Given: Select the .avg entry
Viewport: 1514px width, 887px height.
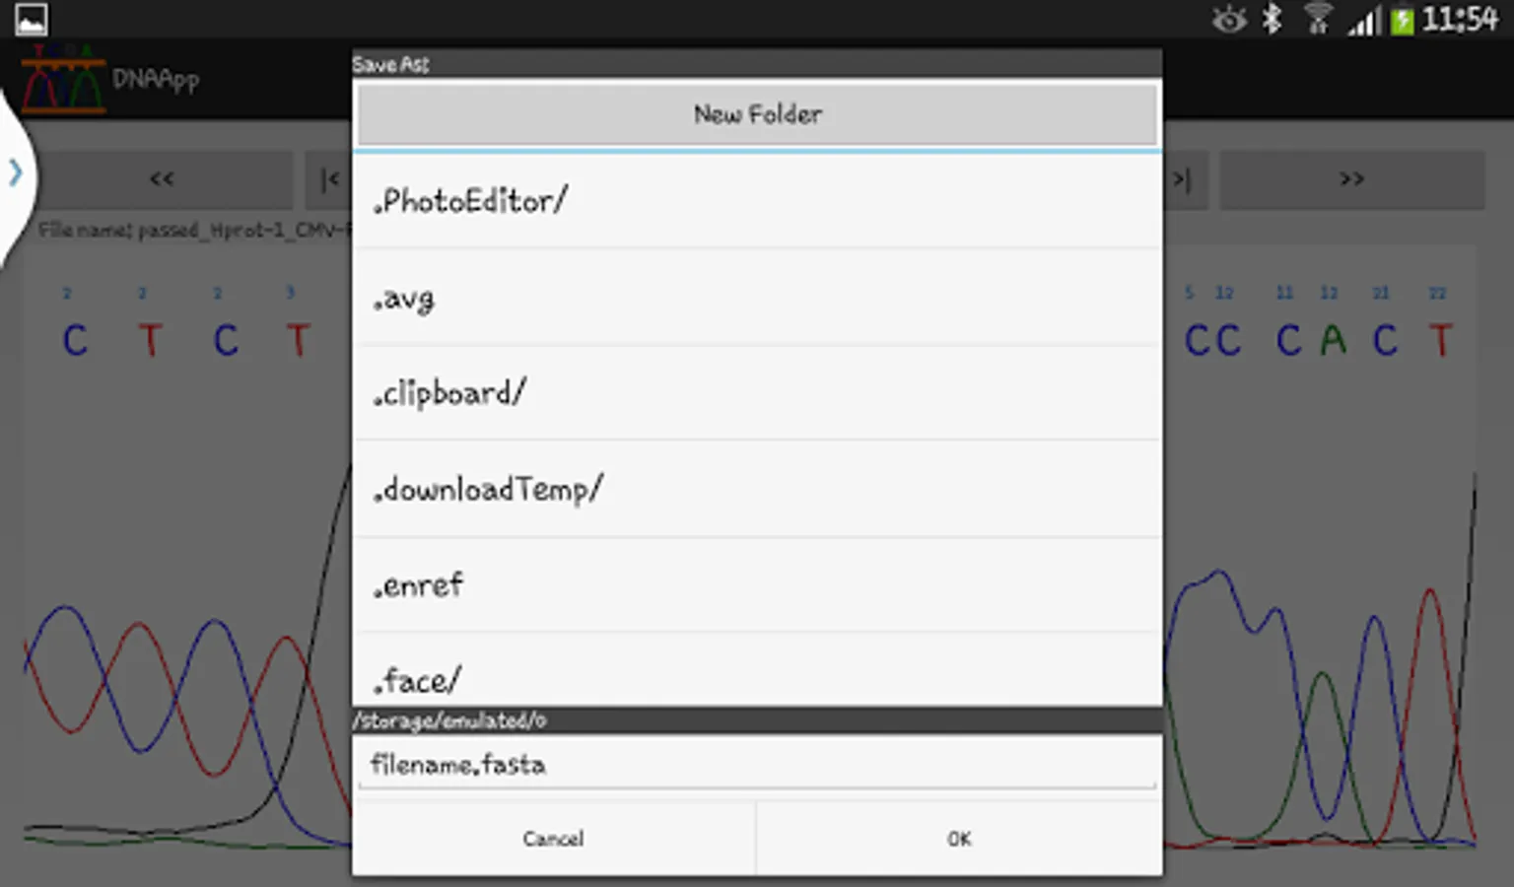Looking at the screenshot, I should click(x=757, y=297).
